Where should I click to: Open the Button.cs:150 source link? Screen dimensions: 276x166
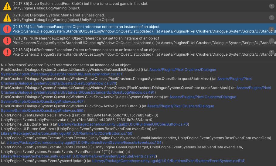tap(66, 133)
